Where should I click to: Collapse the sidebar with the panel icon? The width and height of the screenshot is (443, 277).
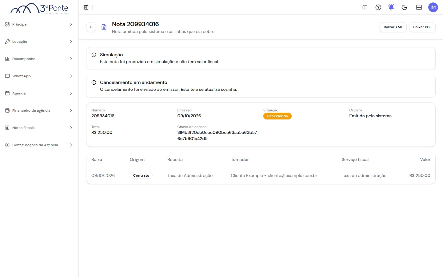pos(86,7)
